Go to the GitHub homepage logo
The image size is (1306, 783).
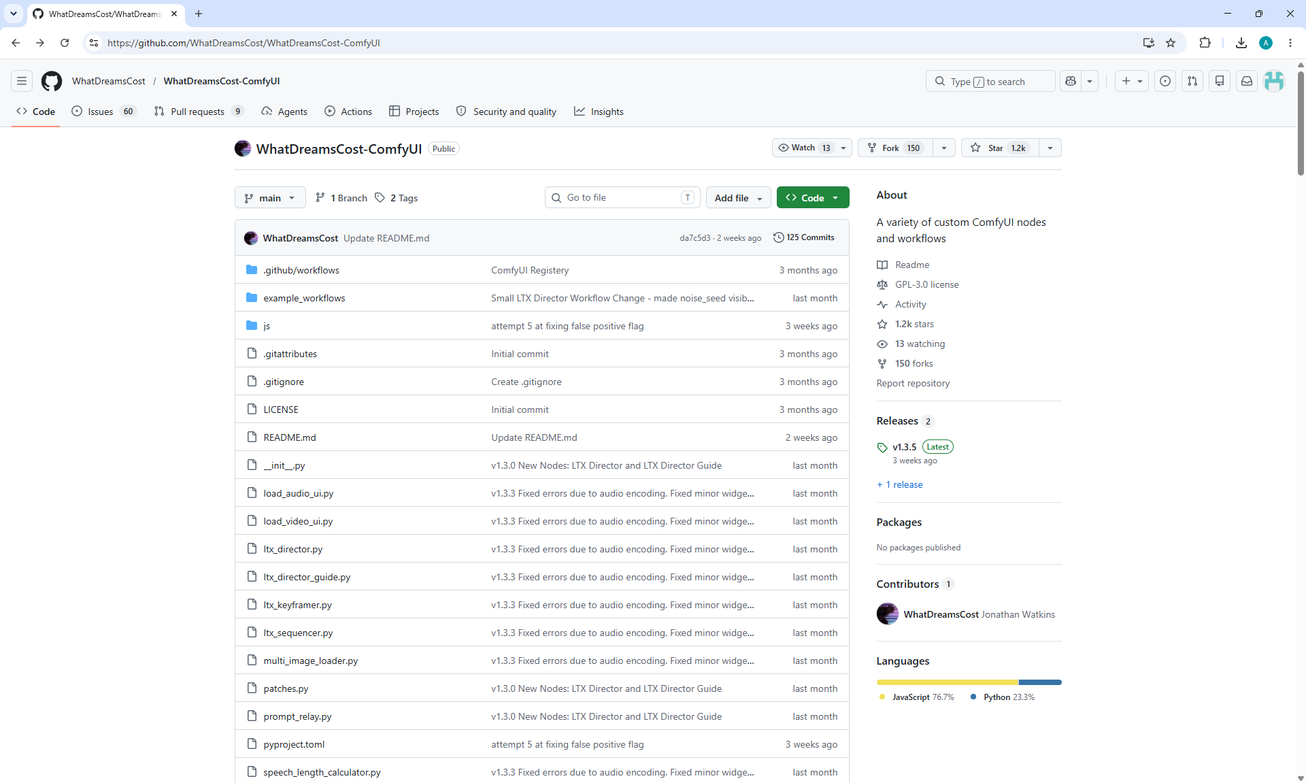tap(52, 81)
